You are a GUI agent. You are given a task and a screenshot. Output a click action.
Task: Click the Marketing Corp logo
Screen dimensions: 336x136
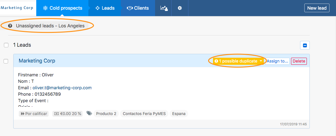(17, 8)
